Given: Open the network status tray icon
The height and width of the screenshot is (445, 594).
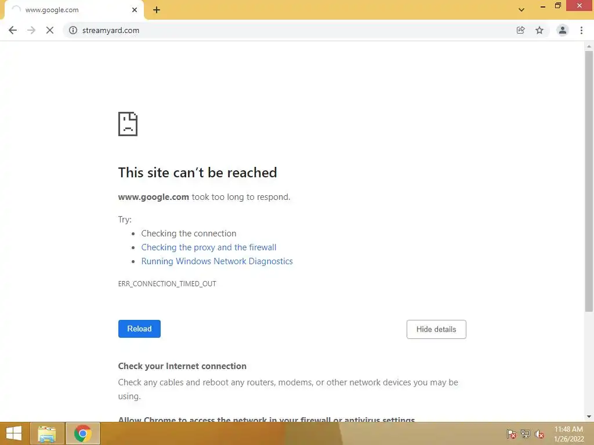Looking at the screenshot, I should coord(526,434).
